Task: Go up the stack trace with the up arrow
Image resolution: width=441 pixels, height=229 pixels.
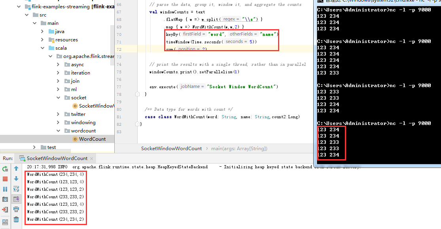Action: pyautogui.click(x=16, y=168)
